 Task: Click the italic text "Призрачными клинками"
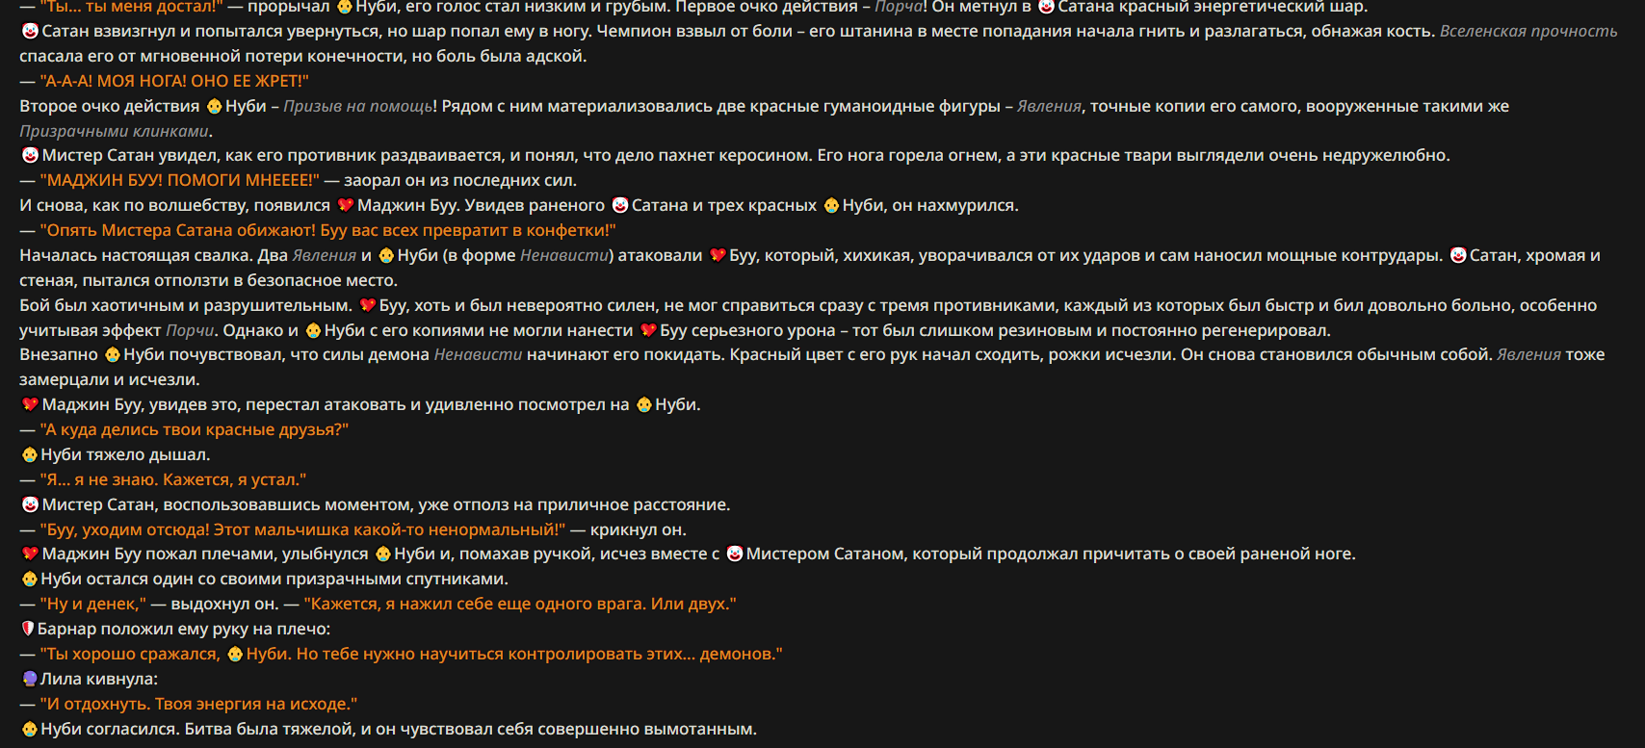[x=115, y=131]
